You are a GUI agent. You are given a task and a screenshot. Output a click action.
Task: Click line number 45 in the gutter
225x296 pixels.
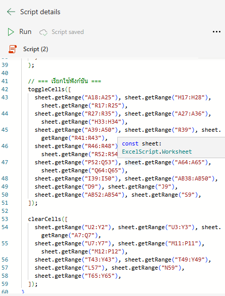(x=5, y=130)
